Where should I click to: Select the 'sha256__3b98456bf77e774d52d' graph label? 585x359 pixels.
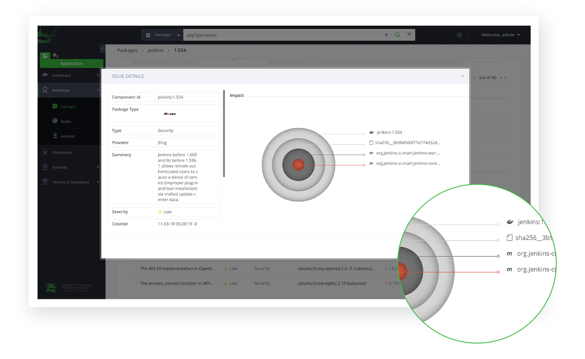[408, 143]
